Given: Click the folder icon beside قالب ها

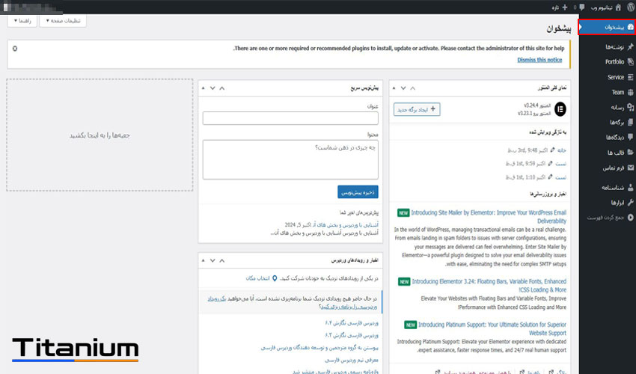Looking at the screenshot, I should (630, 153).
